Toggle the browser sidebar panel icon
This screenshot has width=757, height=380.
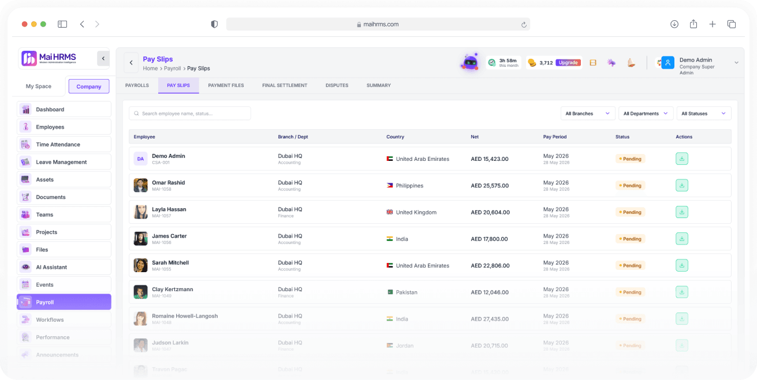(62, 24)
